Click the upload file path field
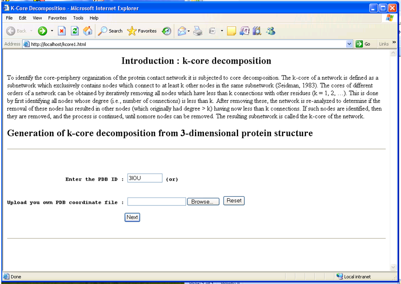 point(157,201)
